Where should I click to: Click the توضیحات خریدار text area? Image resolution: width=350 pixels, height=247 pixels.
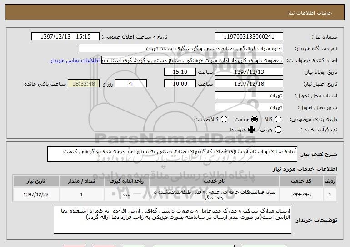pos(172,220)
